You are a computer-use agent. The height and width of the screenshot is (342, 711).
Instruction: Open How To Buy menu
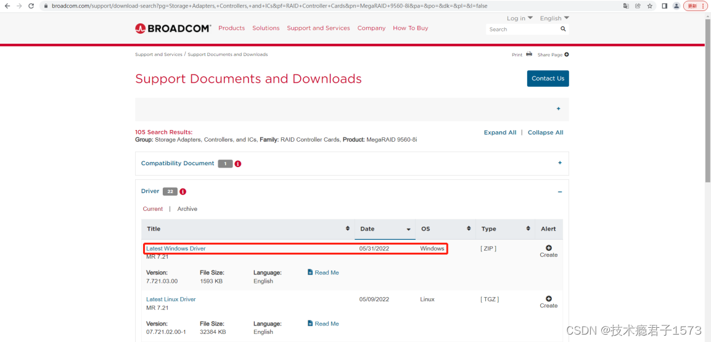coord(410,28)
